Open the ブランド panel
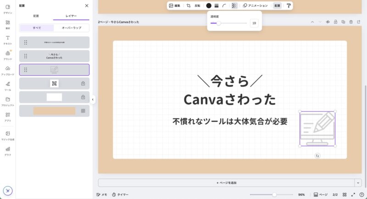This screenshot has width=367, height=199. [x=8, y=55]
